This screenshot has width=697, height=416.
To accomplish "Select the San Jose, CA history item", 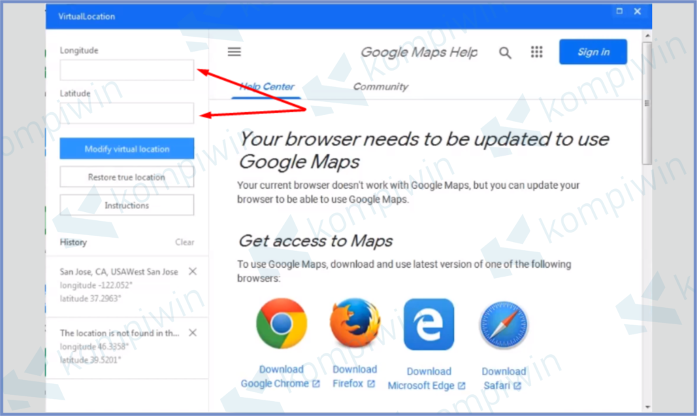I will point(119,285).
